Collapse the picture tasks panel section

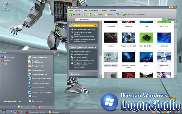coord(96,25)
